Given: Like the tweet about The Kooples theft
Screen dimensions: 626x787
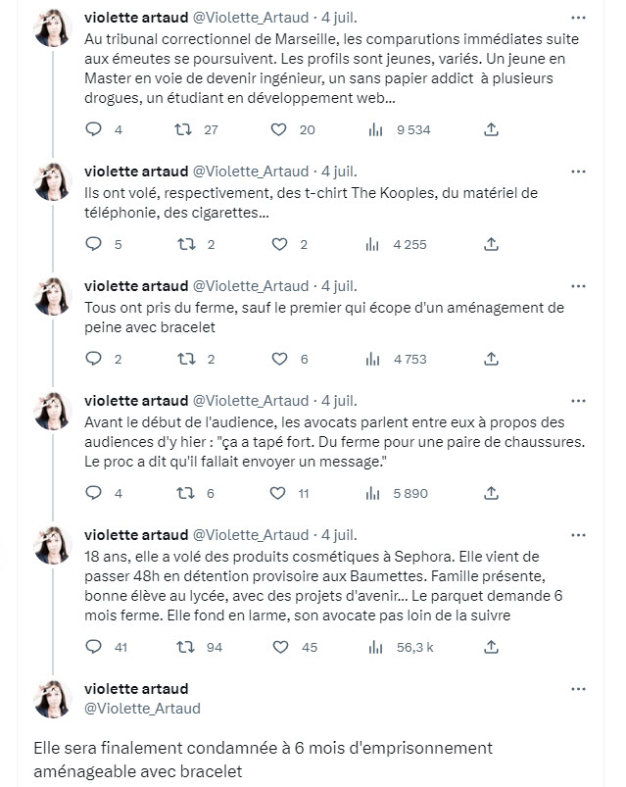Looking at the screenshot, I should click(x=278, y=244).
